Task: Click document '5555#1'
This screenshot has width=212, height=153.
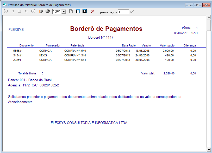Action: (x=18, y=51)
